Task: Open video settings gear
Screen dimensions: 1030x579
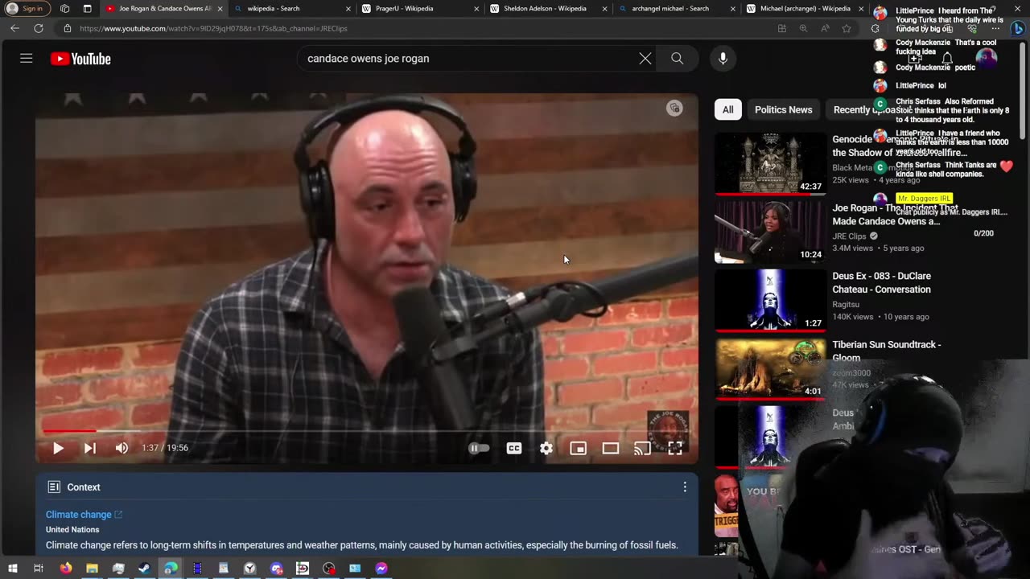Action: pyautogui.click(x=546, y=448)
